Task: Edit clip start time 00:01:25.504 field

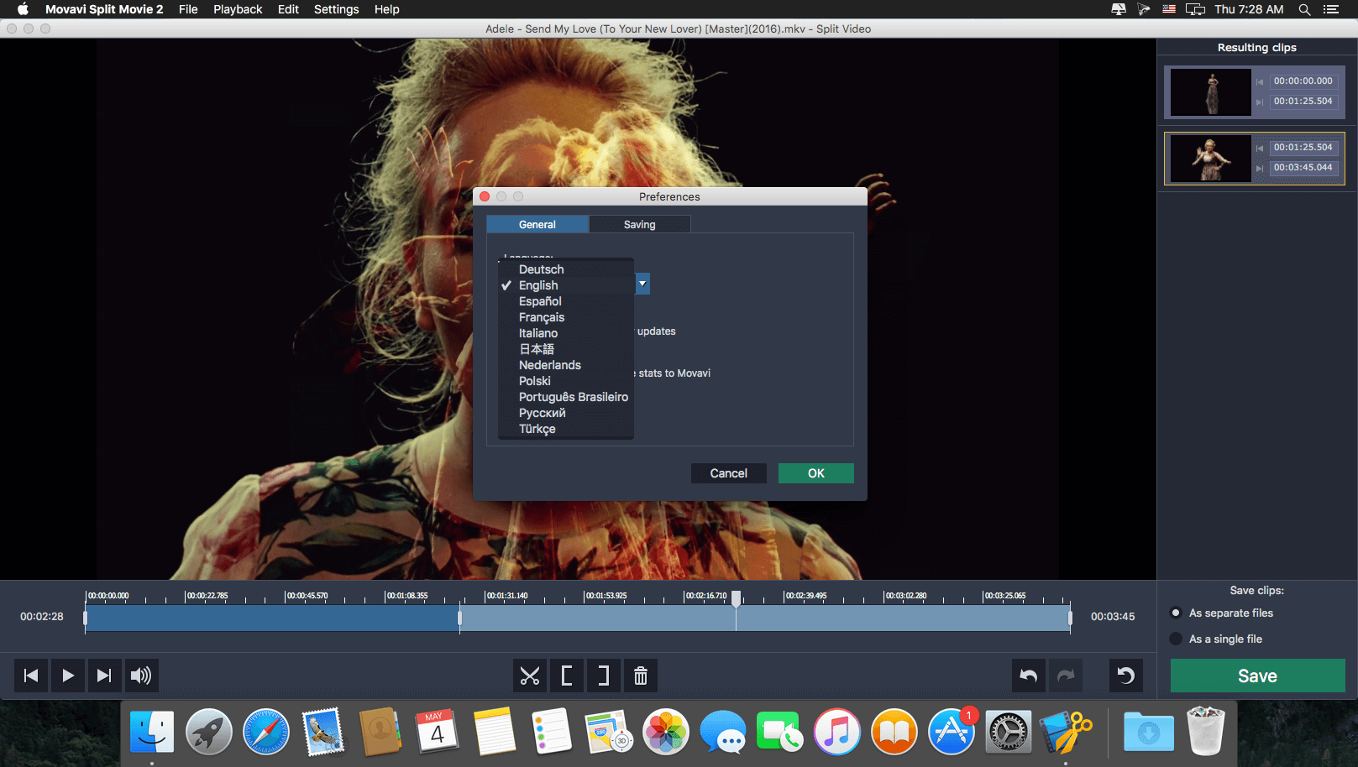Action: pos(1303,147)
